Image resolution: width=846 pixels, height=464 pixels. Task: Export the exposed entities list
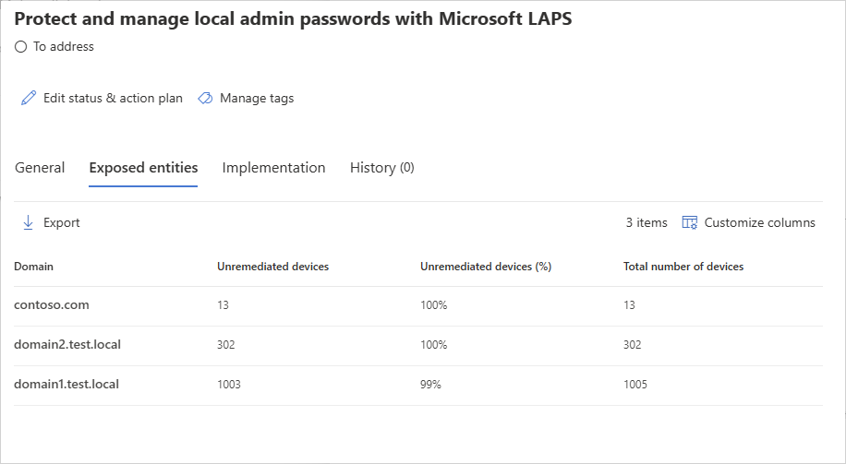[61, 222]
